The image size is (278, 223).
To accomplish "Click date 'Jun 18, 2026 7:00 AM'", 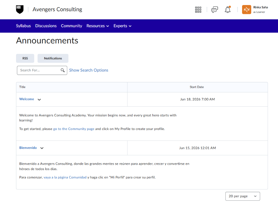I will pyautogui.click(x=197, y=99).
